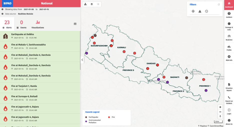This screenshot has width=234, height=127.
Task: Click the National title header
Action: point(47,3)
